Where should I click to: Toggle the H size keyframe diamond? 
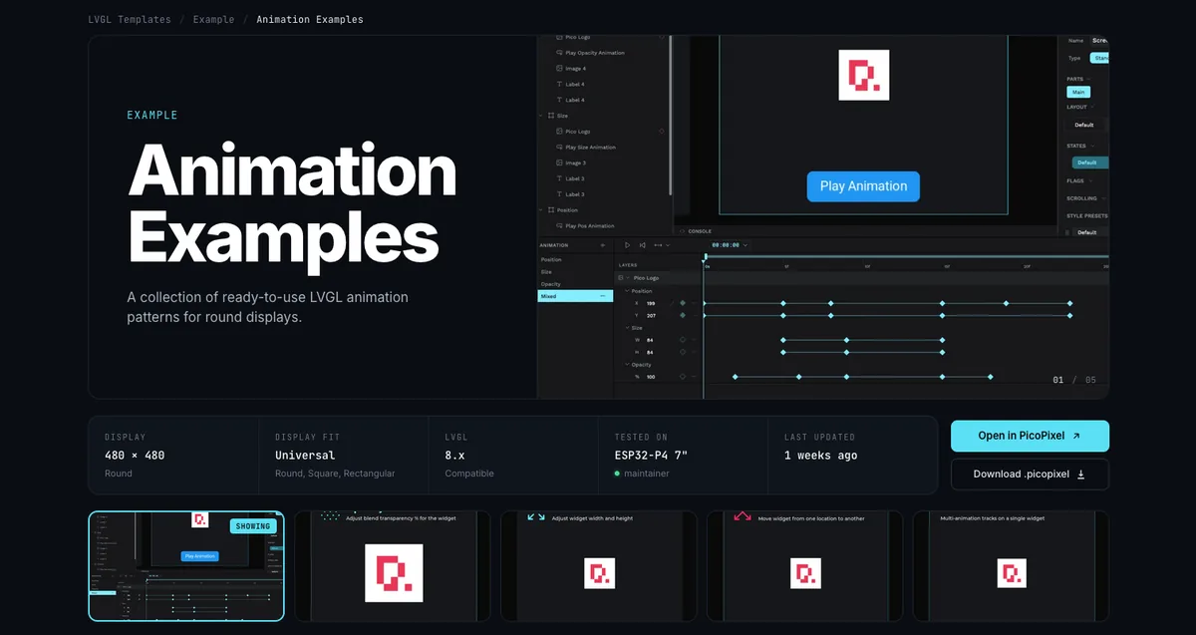click(683, 352)
